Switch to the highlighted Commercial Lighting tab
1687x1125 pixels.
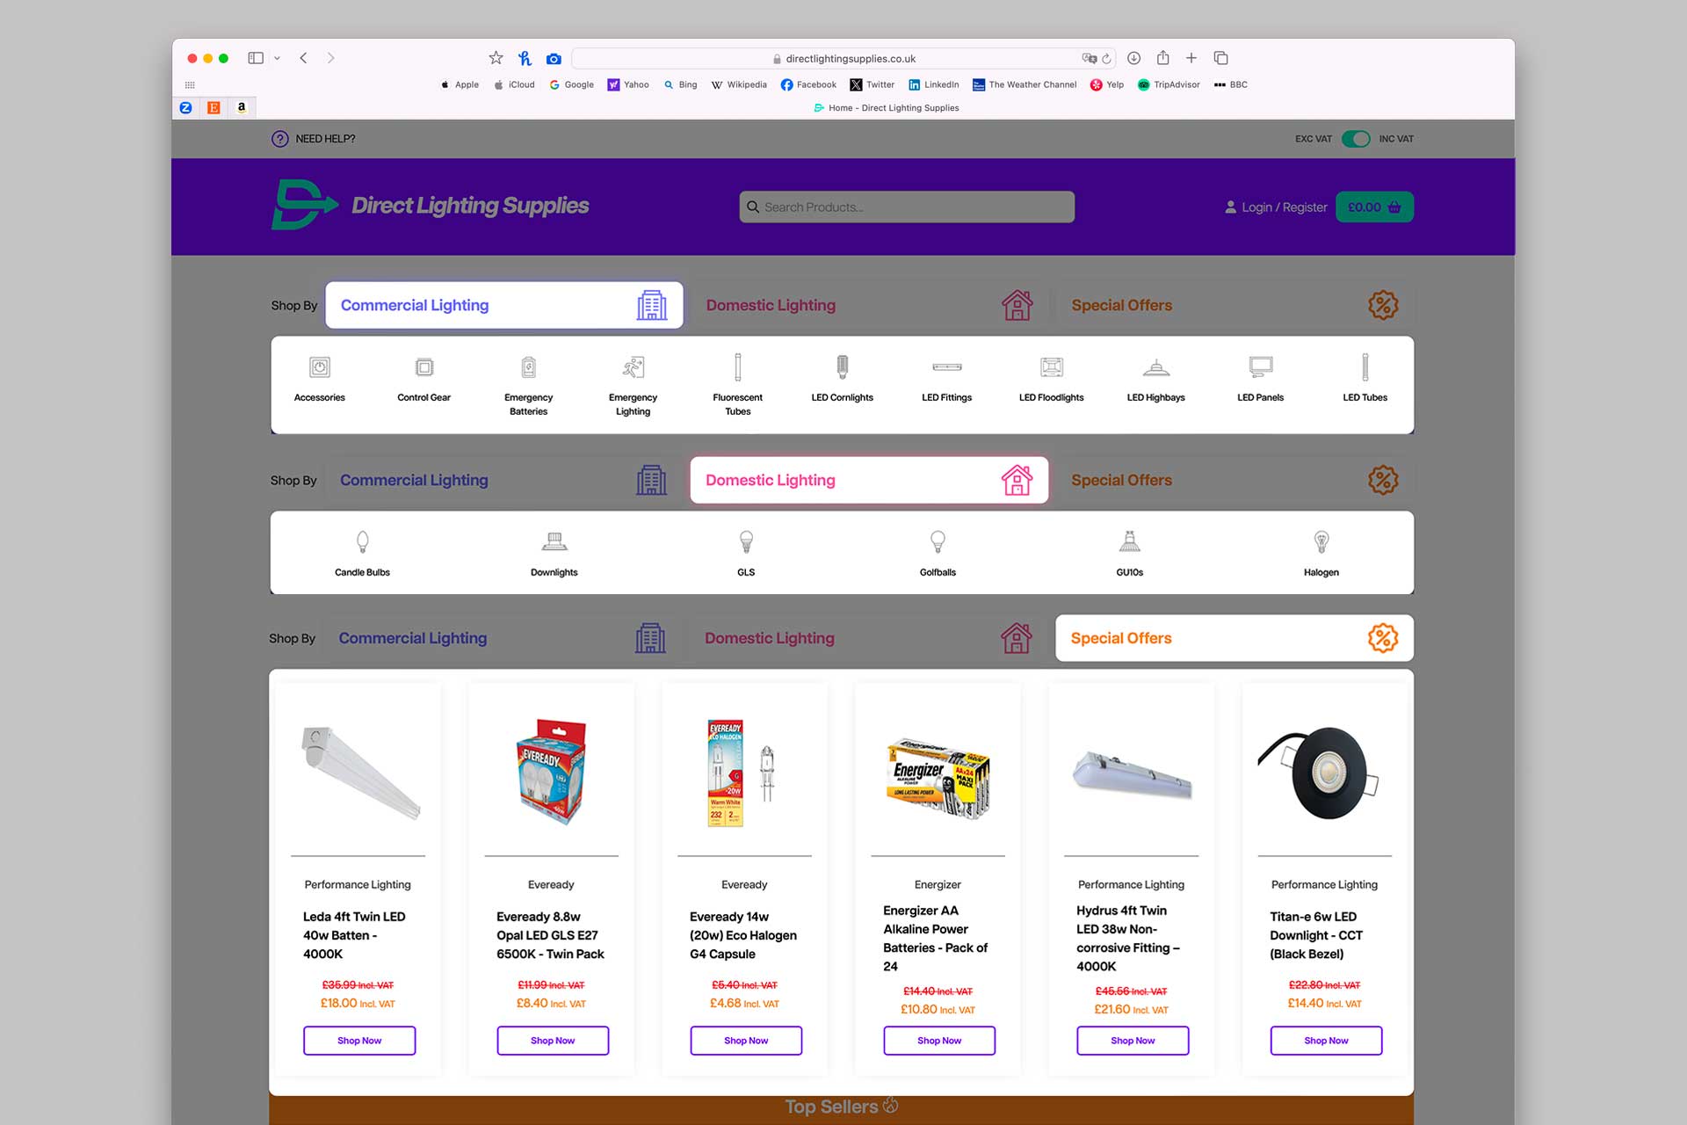(x=504, y=305)
